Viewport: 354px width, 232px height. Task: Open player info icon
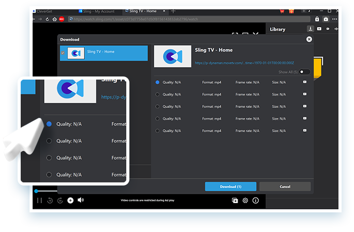coord(256,200)
